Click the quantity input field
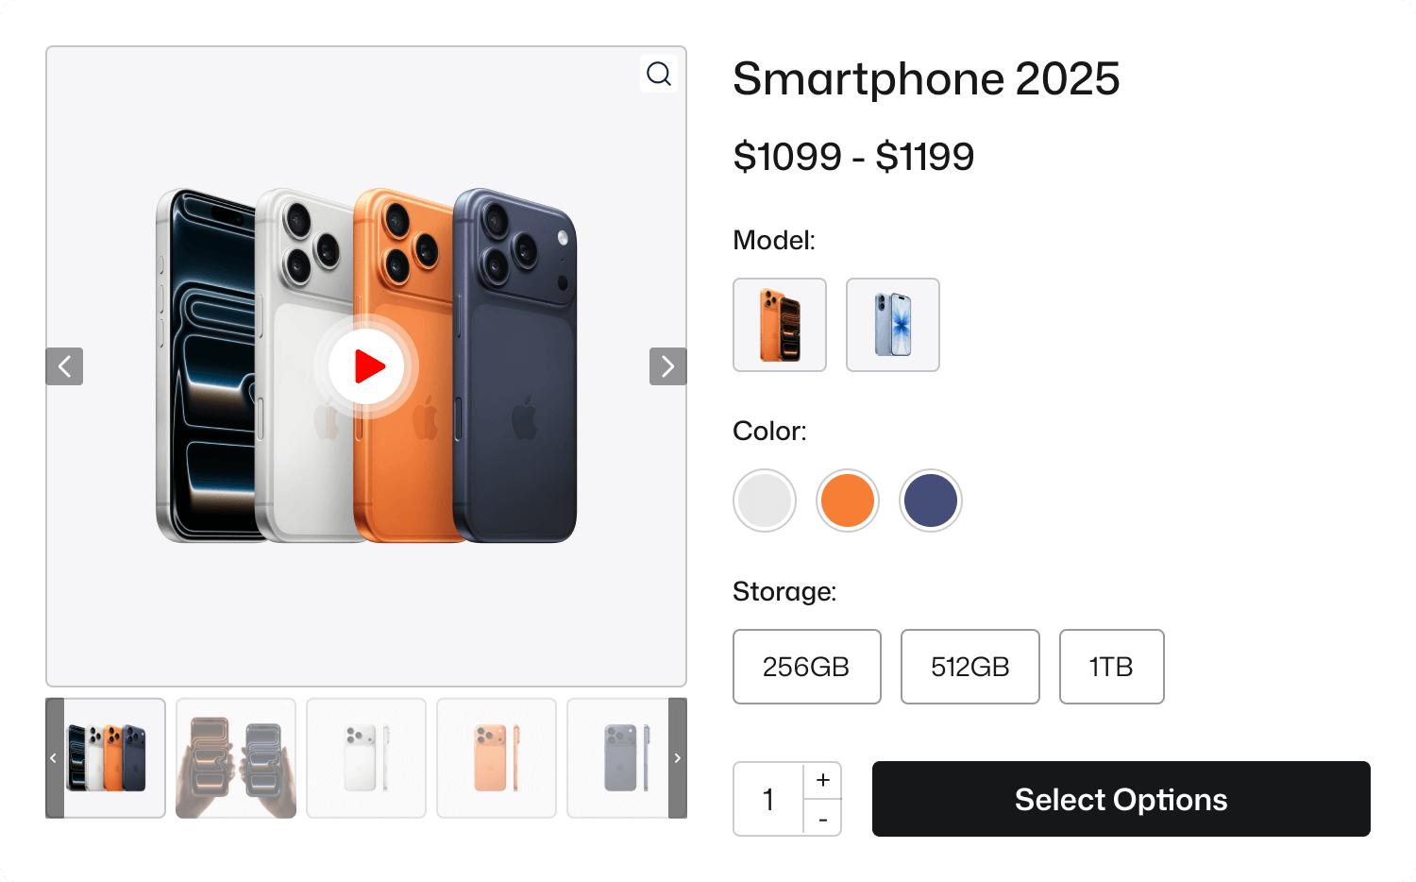 pos(767,798)
